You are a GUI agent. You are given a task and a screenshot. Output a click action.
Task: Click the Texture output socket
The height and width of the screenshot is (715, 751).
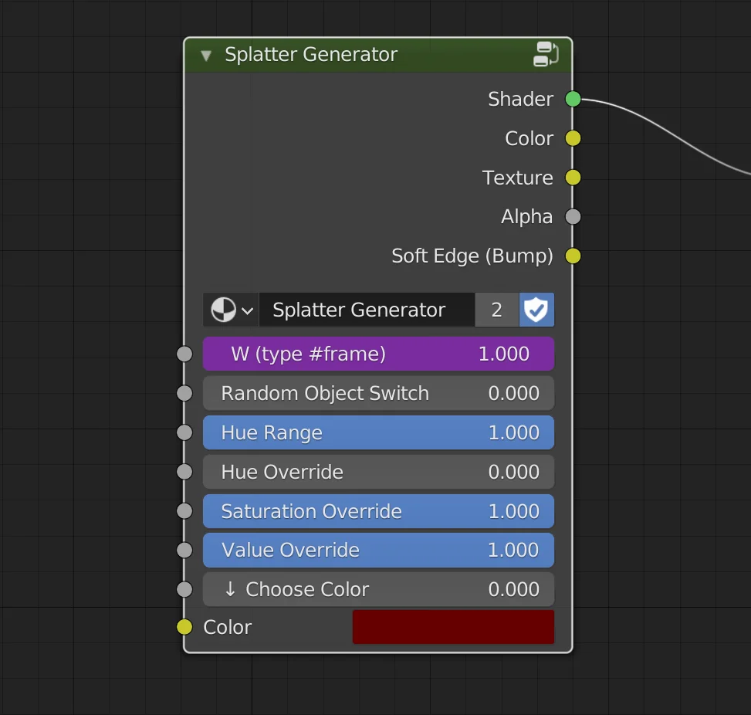(573, 178)
